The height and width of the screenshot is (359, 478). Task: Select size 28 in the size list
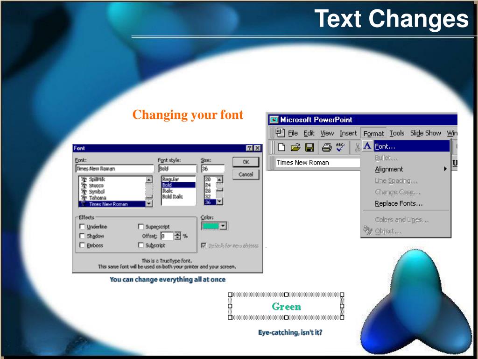210,191
